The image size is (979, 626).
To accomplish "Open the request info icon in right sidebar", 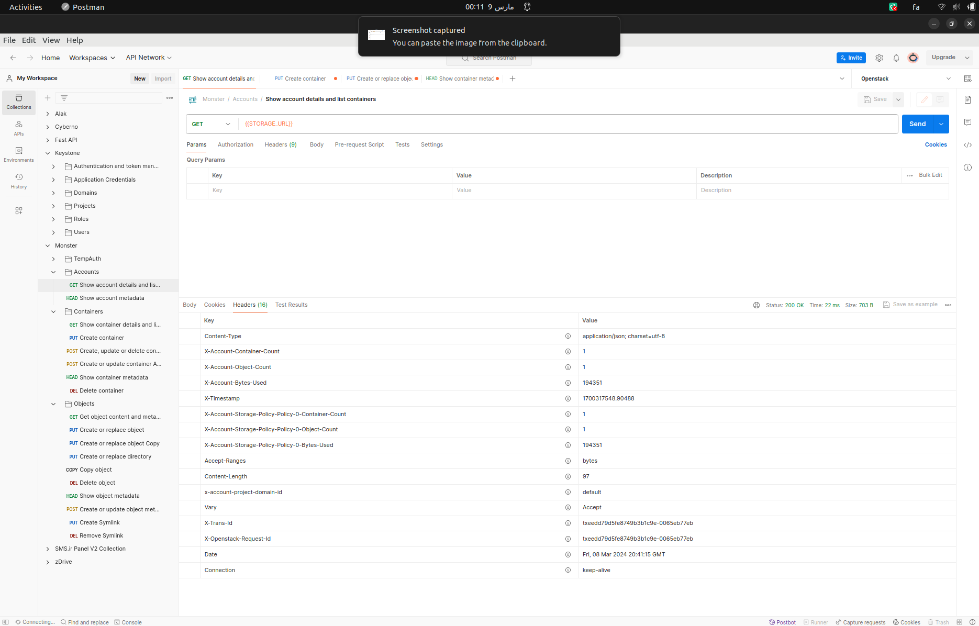I will (967, 167).
